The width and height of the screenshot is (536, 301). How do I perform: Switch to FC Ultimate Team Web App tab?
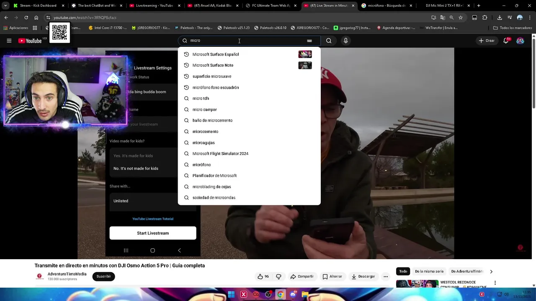click(x=271, y=5)
